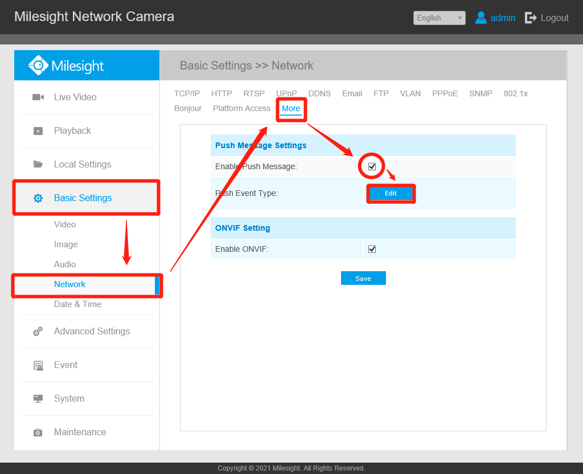This screenshot has width=583, height=474.
Task: Click the Advanced Settings gears icon
Action: click(x=38, y=331)
